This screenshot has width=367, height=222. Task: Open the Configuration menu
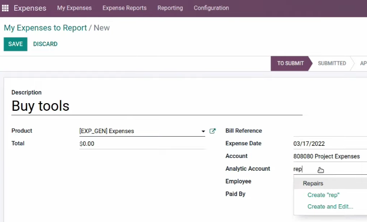pyautogui.click(x=211, y=8)
